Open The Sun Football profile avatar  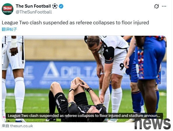pos(8,9)
